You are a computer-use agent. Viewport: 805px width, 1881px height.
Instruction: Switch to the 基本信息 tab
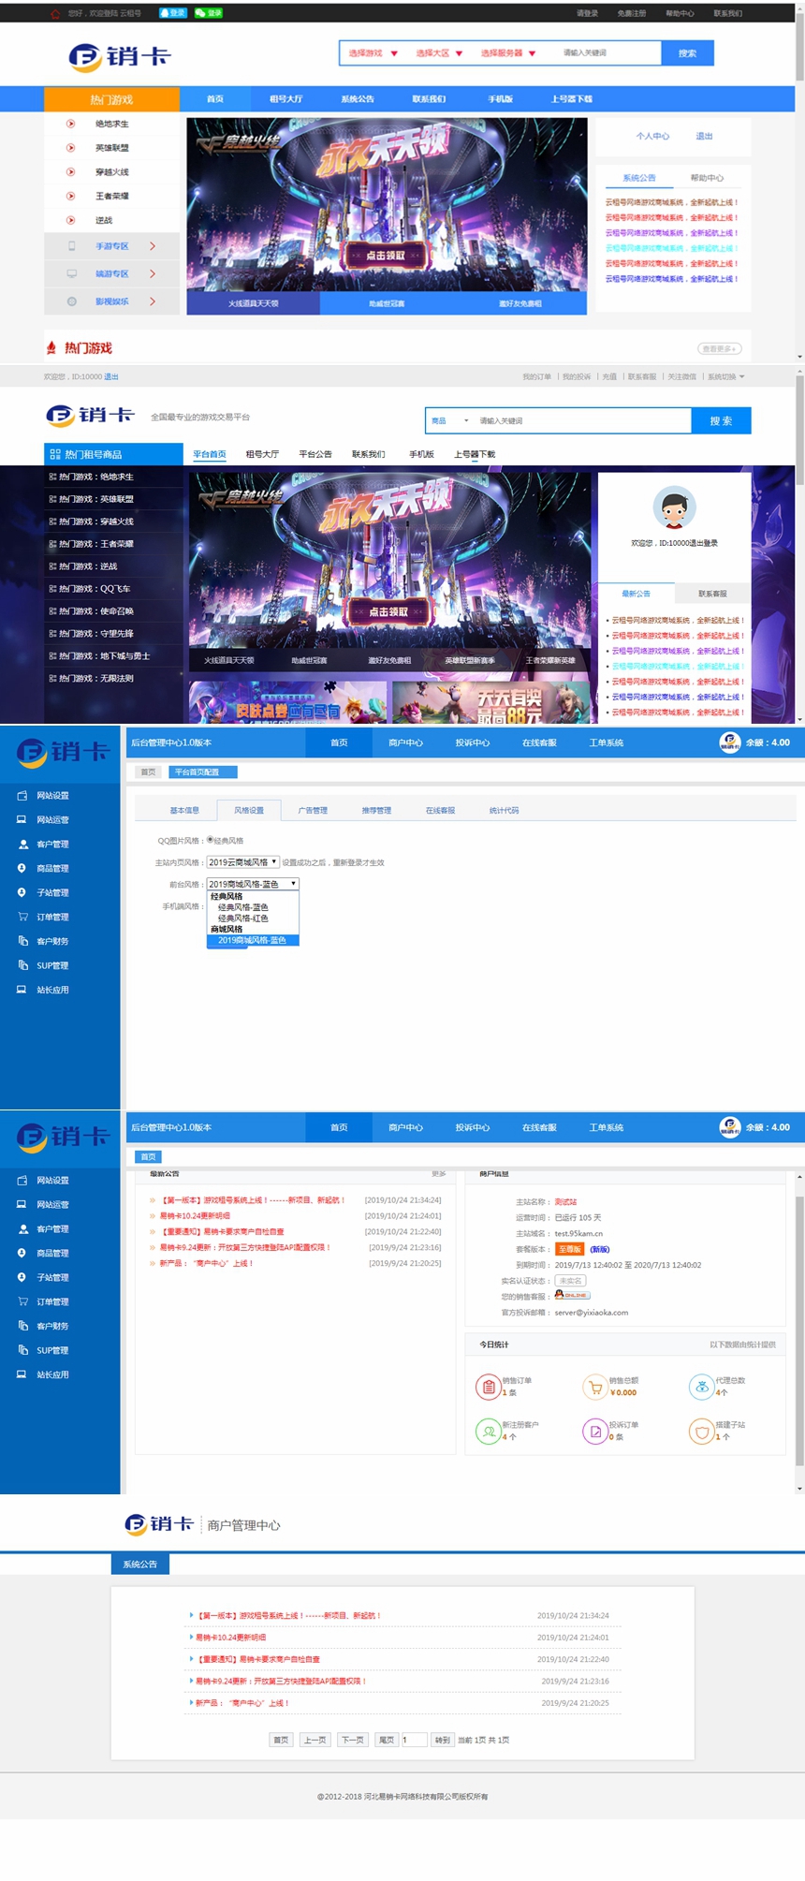pyautogui.click(x=184, y=811)
